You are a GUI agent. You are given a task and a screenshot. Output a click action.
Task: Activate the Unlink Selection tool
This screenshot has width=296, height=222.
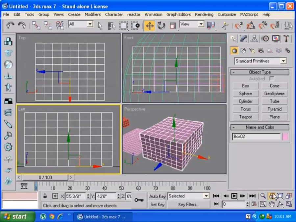coord(48,25)
